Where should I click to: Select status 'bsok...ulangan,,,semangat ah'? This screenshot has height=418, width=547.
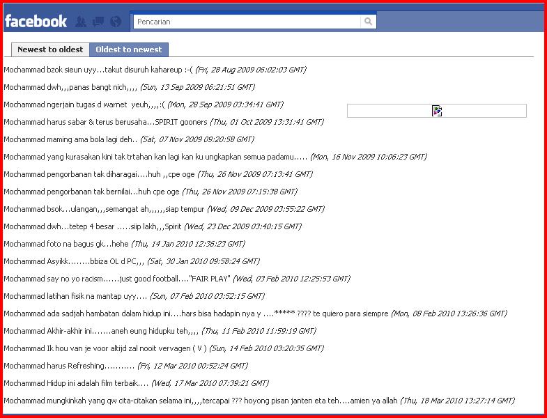pyautogui.click(x=104, y=209)
